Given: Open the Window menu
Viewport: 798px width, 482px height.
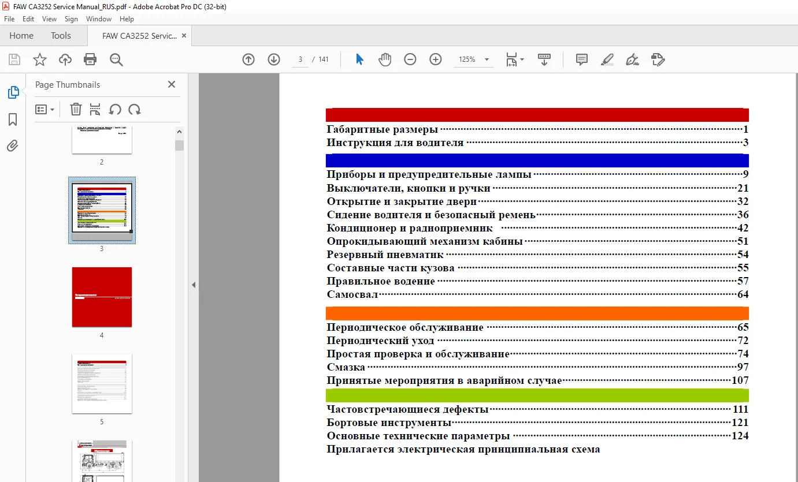Looking at the screenshot, I should (x=99, y=19).
